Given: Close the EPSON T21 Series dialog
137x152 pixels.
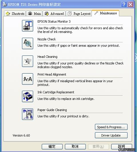Looking at the screenshot, I should (130, 5).
